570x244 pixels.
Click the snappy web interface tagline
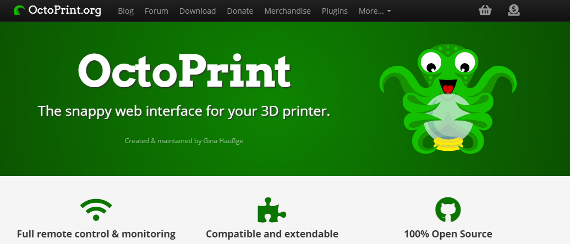coord(184,111)
